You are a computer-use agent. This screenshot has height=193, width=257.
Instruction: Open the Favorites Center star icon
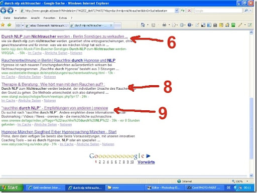click(3, 25)
